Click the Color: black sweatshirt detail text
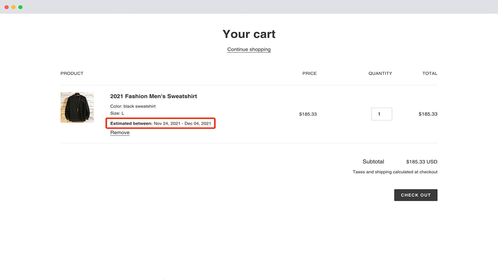The image size is (498, 280). [x=133, y=106]
